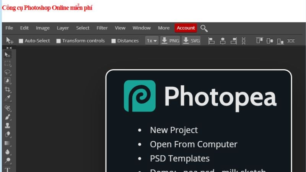The width and height of the screenshot is (306, 172).
Task: Distribute horizontal spacing icon
Action: (x=291, y=41)
